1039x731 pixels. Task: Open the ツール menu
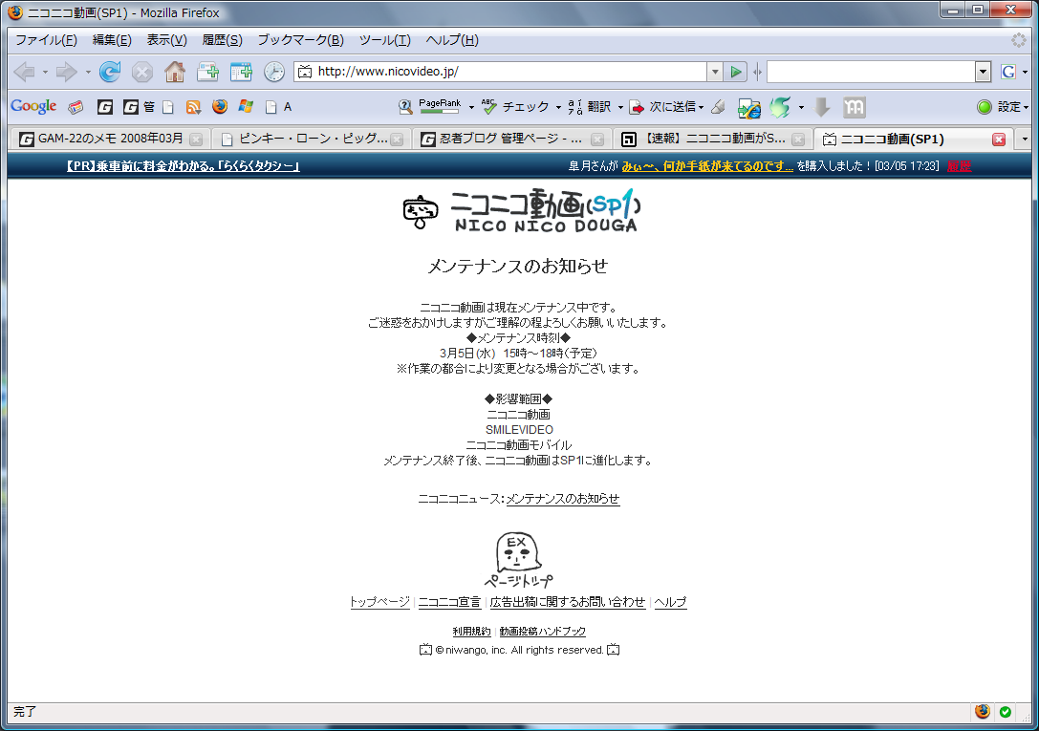click(385, 40)
